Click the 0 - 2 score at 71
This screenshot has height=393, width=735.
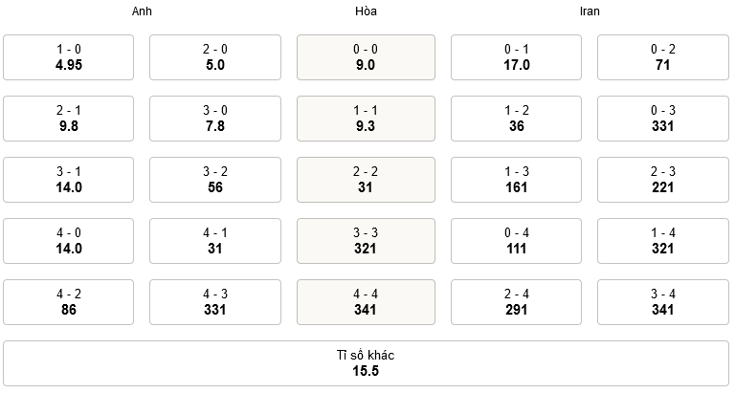[663, 57]
